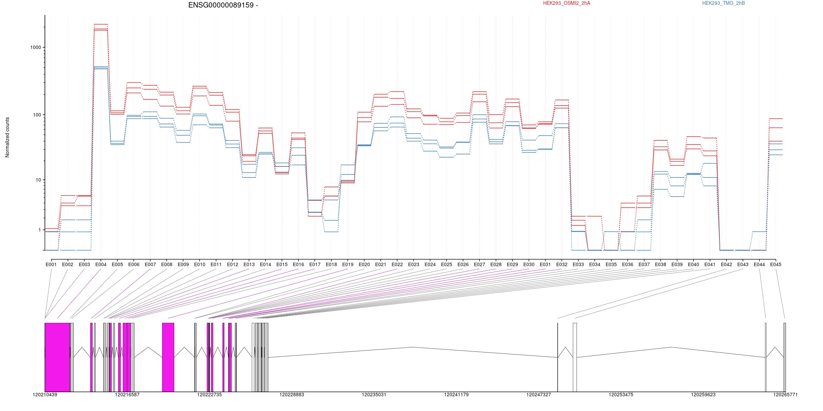Click the 1000 y-axis tick label
Image resolution: width=823 pixels, height=411 pixels.
click(x=36, y=48)
